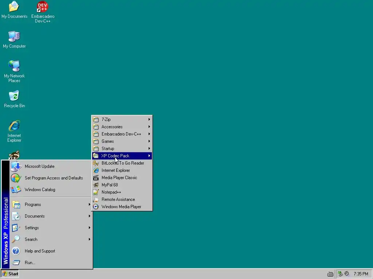
Task: Expand the Settings submenu arrow
Action: tap(90, 228)
